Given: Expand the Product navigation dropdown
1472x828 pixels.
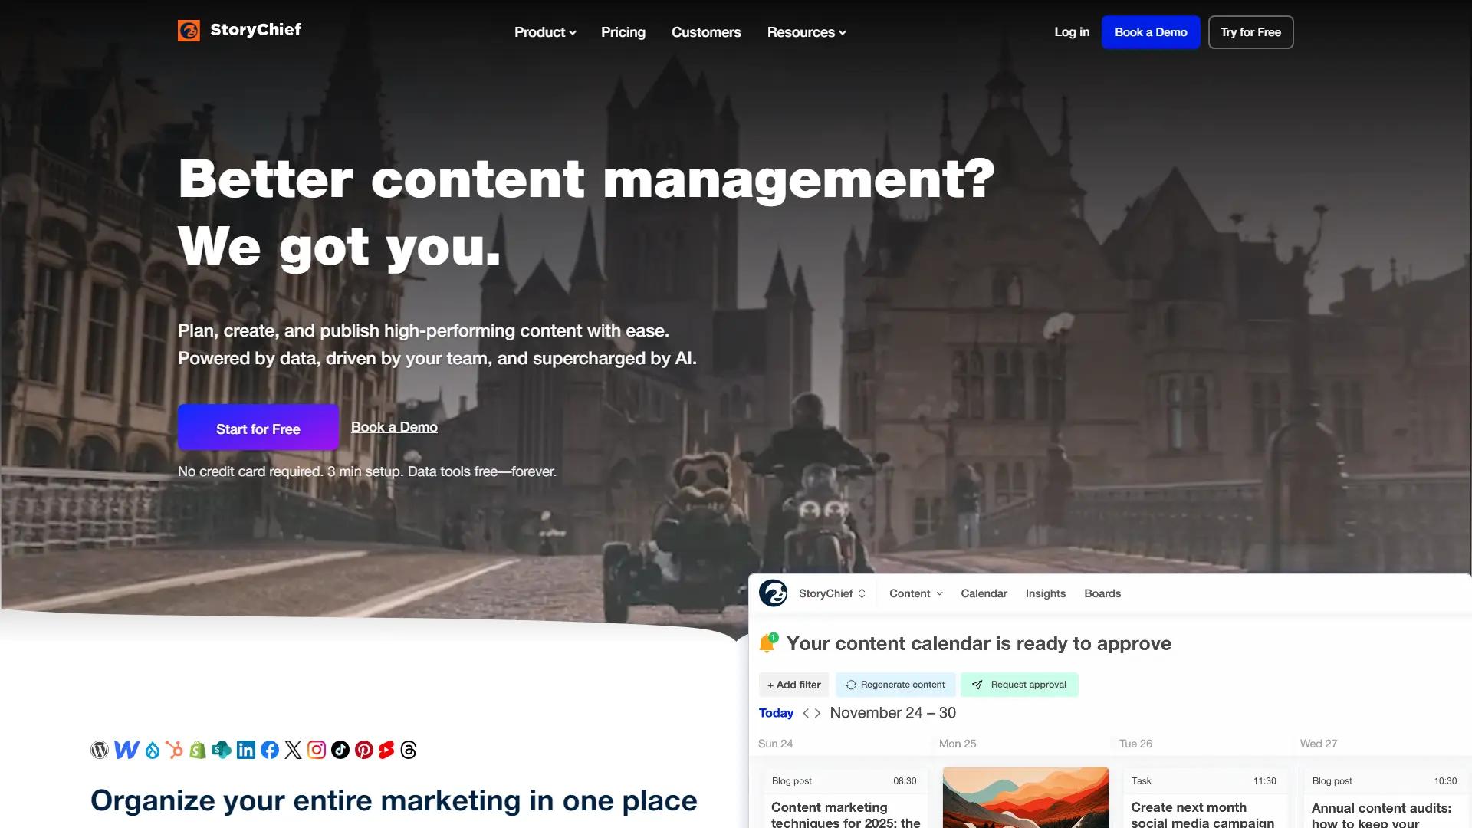Looking at the screenshot, I should [544, 32].
